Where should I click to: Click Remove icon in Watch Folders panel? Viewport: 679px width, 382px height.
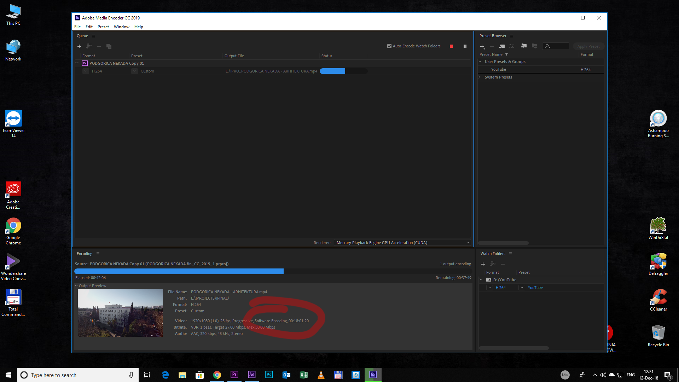click(x=503, y=264)
